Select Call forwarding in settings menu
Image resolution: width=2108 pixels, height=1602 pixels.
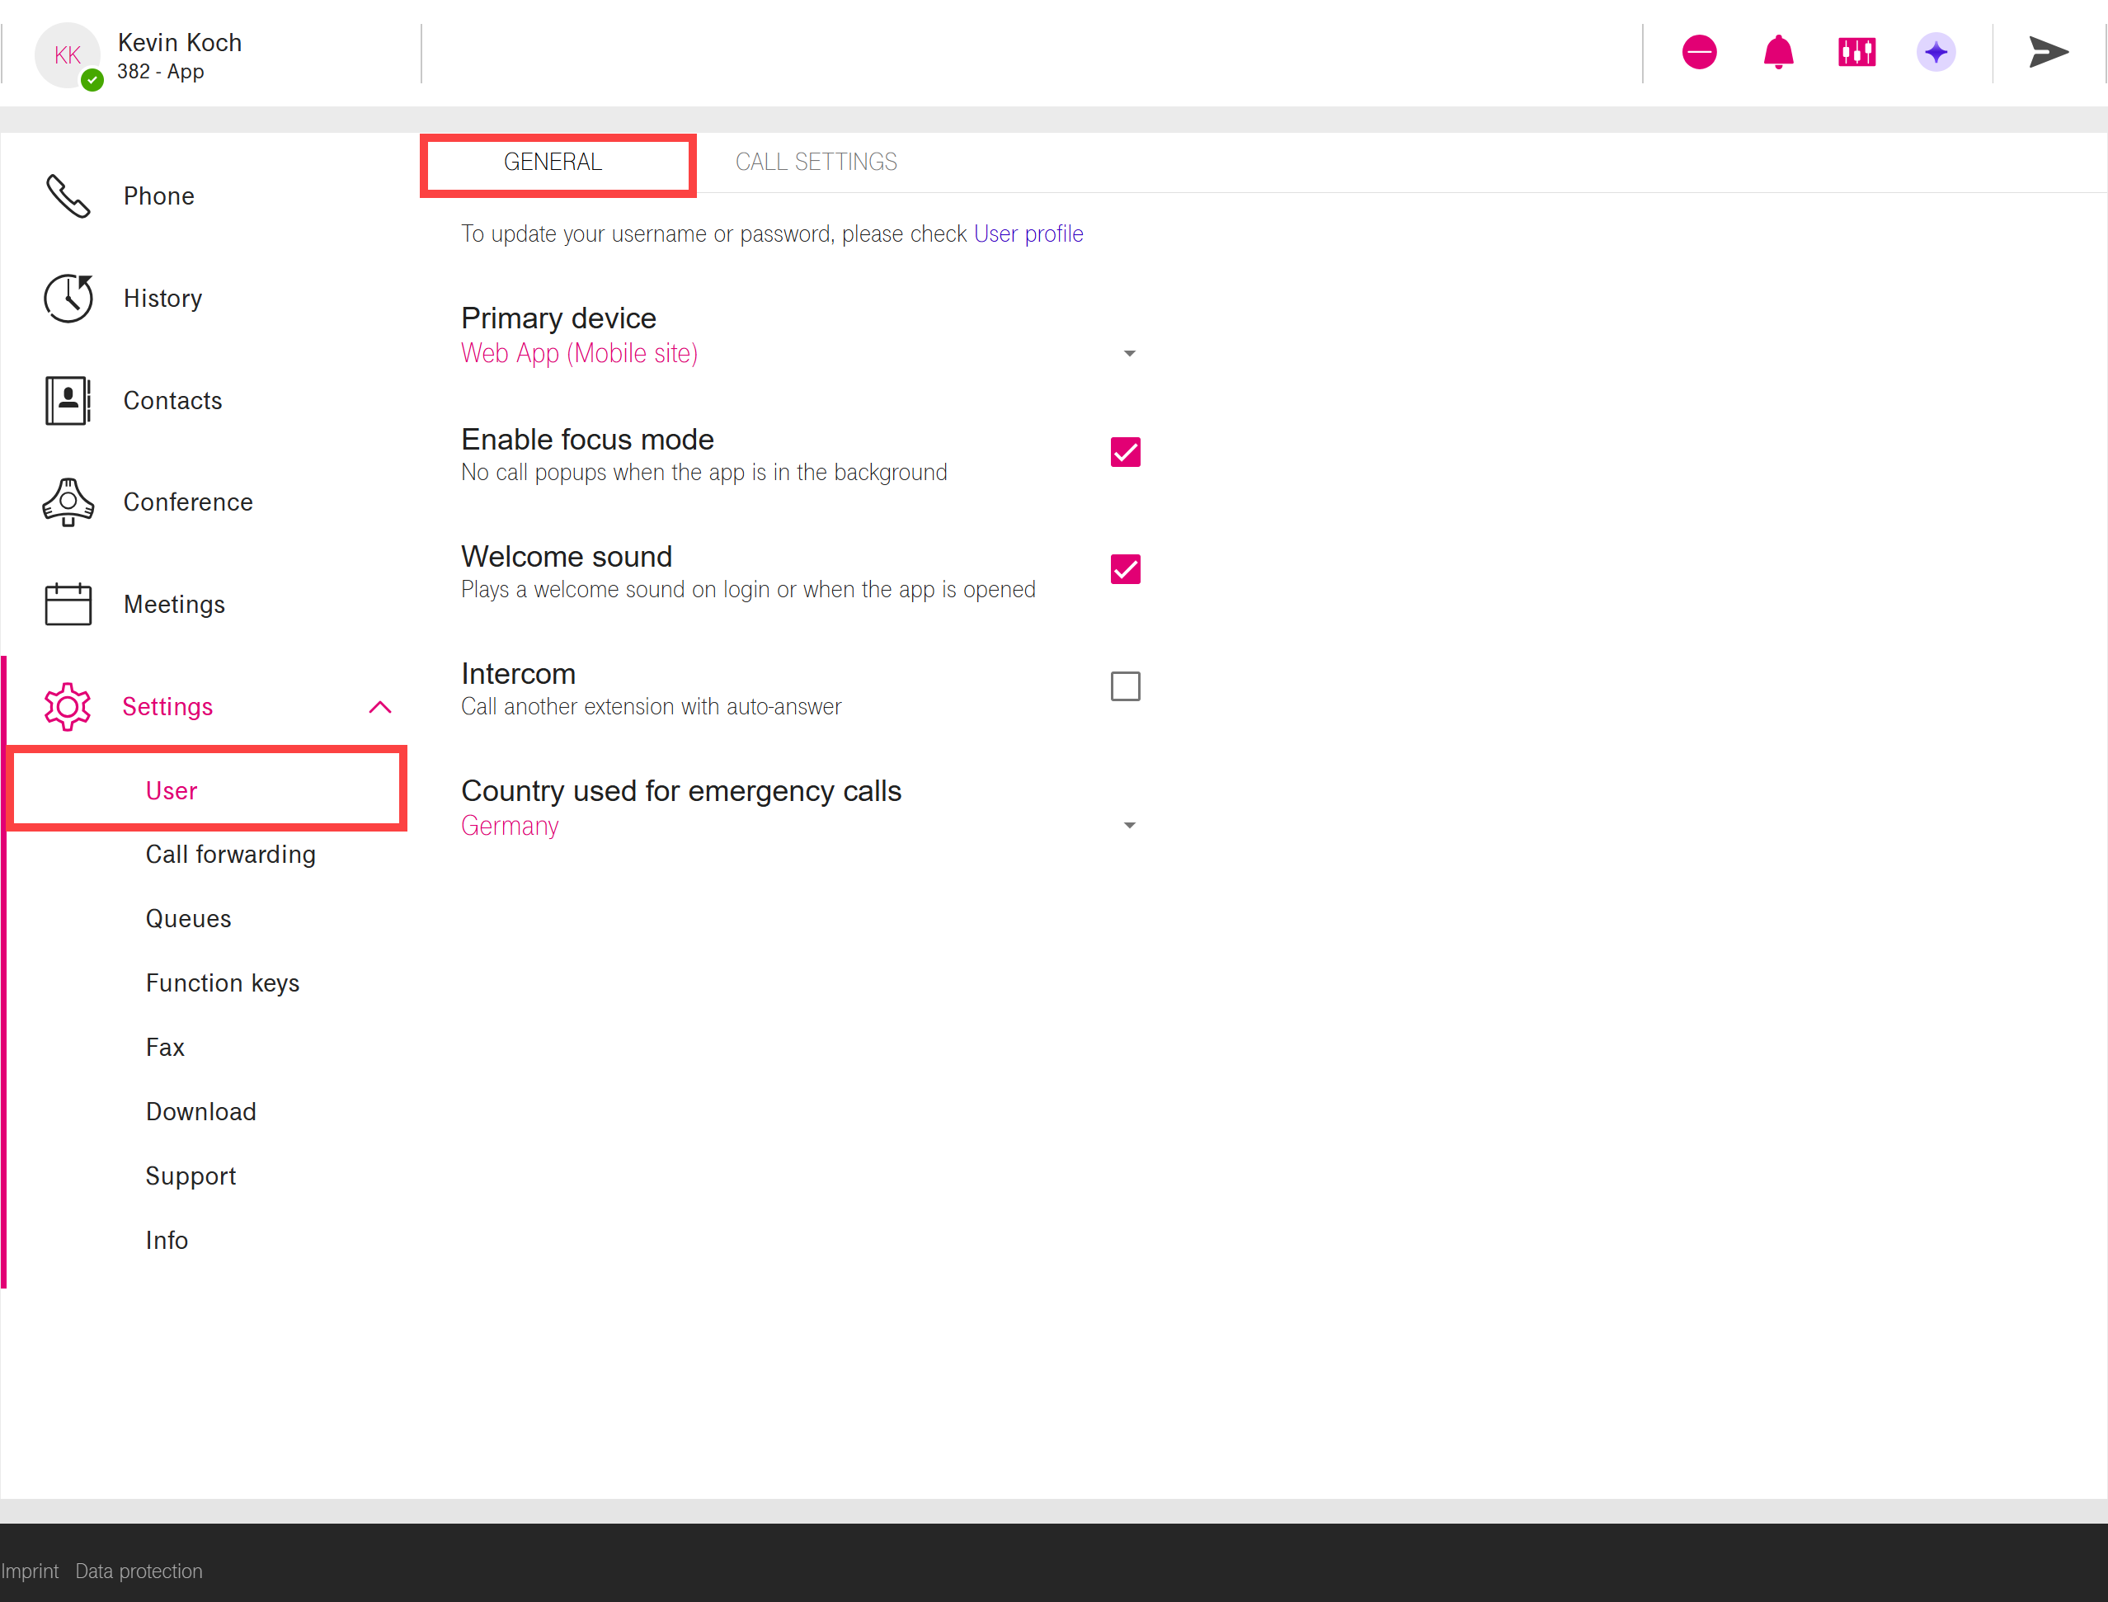(231, 855)
